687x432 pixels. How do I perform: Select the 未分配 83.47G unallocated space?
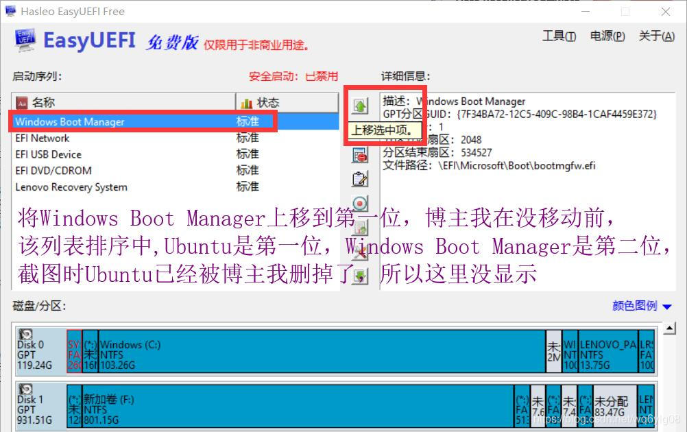pos(615,406)
